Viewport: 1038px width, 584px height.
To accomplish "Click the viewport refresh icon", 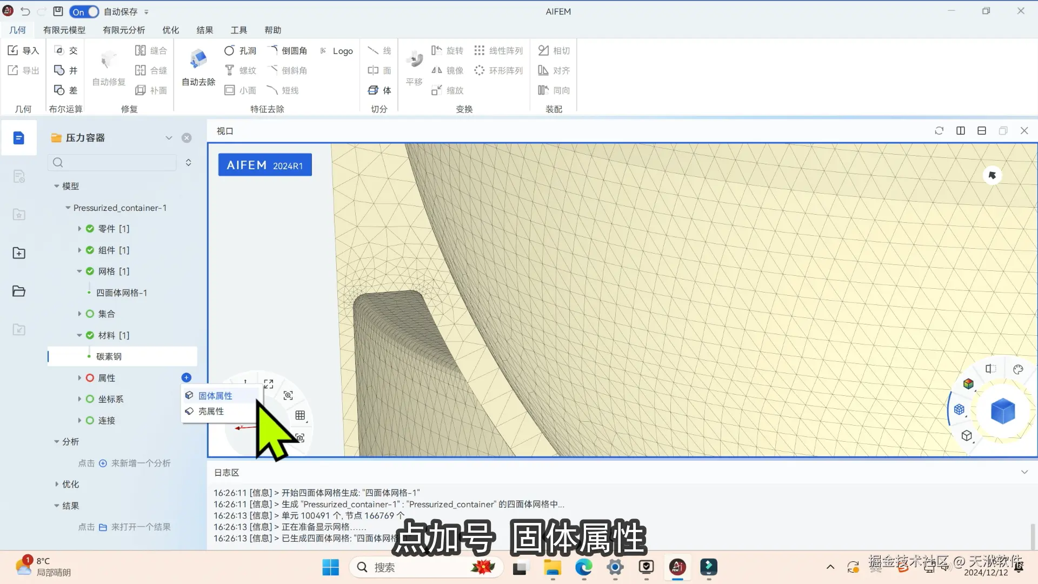I will [x=939, y=130].
